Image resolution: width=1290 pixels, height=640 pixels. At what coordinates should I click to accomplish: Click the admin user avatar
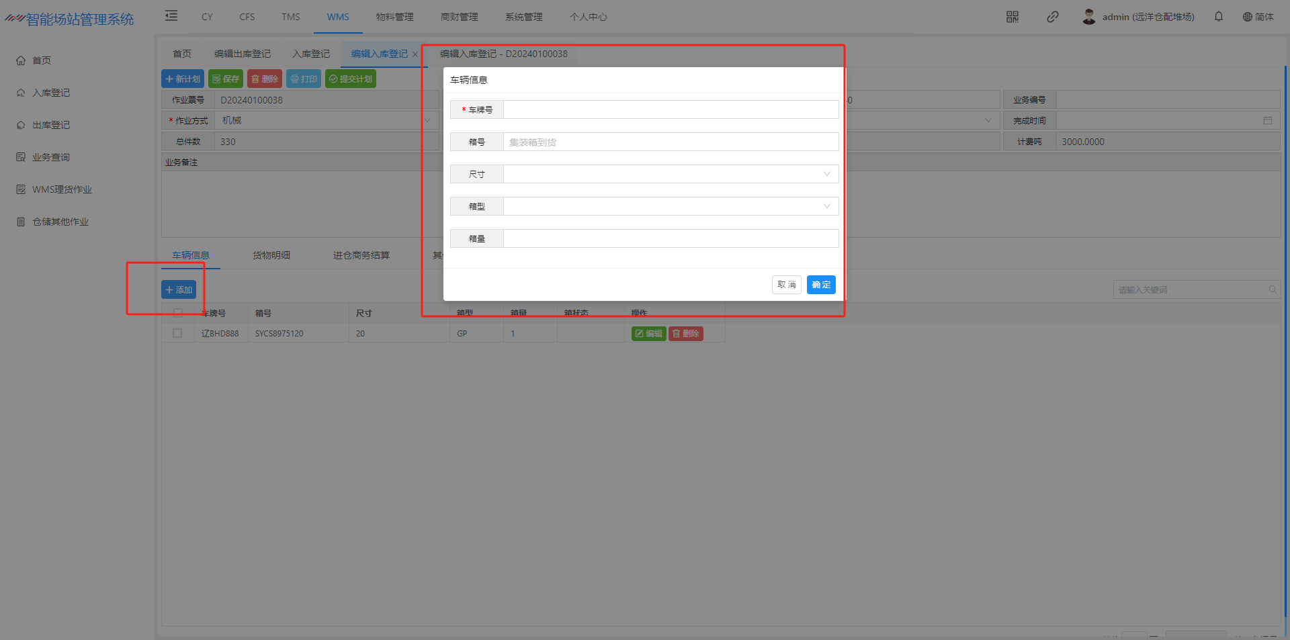[1088, 17]
